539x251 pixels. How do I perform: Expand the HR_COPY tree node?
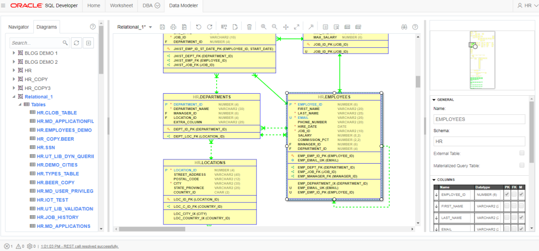tap(14, 79)
